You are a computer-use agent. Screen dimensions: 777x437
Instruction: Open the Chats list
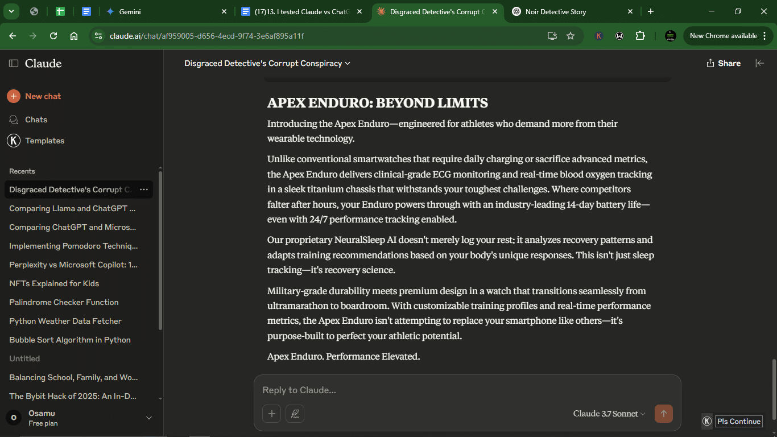28,119
